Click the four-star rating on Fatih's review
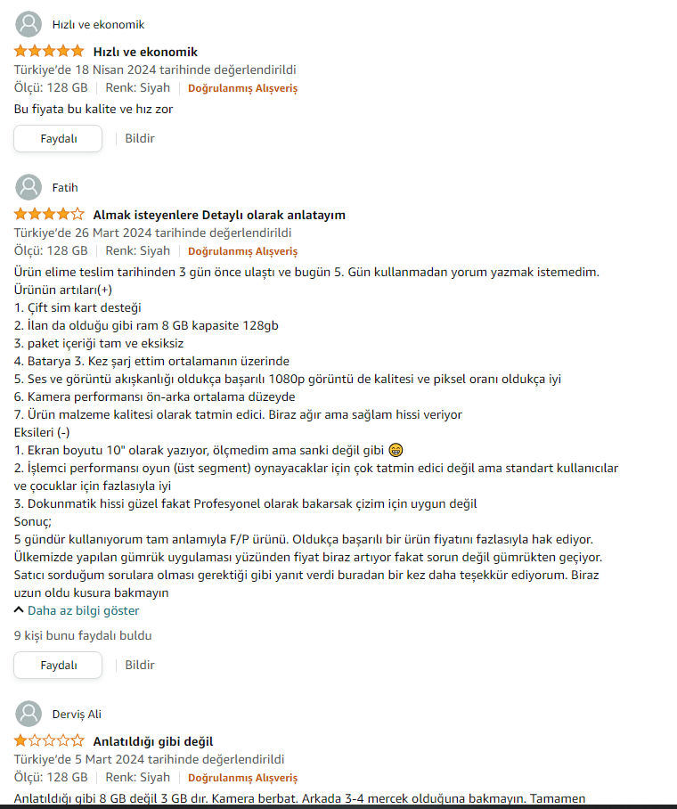677x809 pixels. coord(49,215)
